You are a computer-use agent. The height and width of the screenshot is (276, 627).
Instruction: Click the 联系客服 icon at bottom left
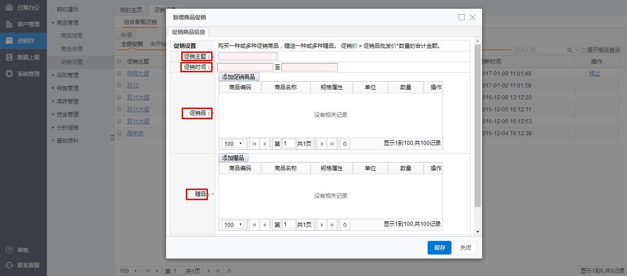(9, 265)
